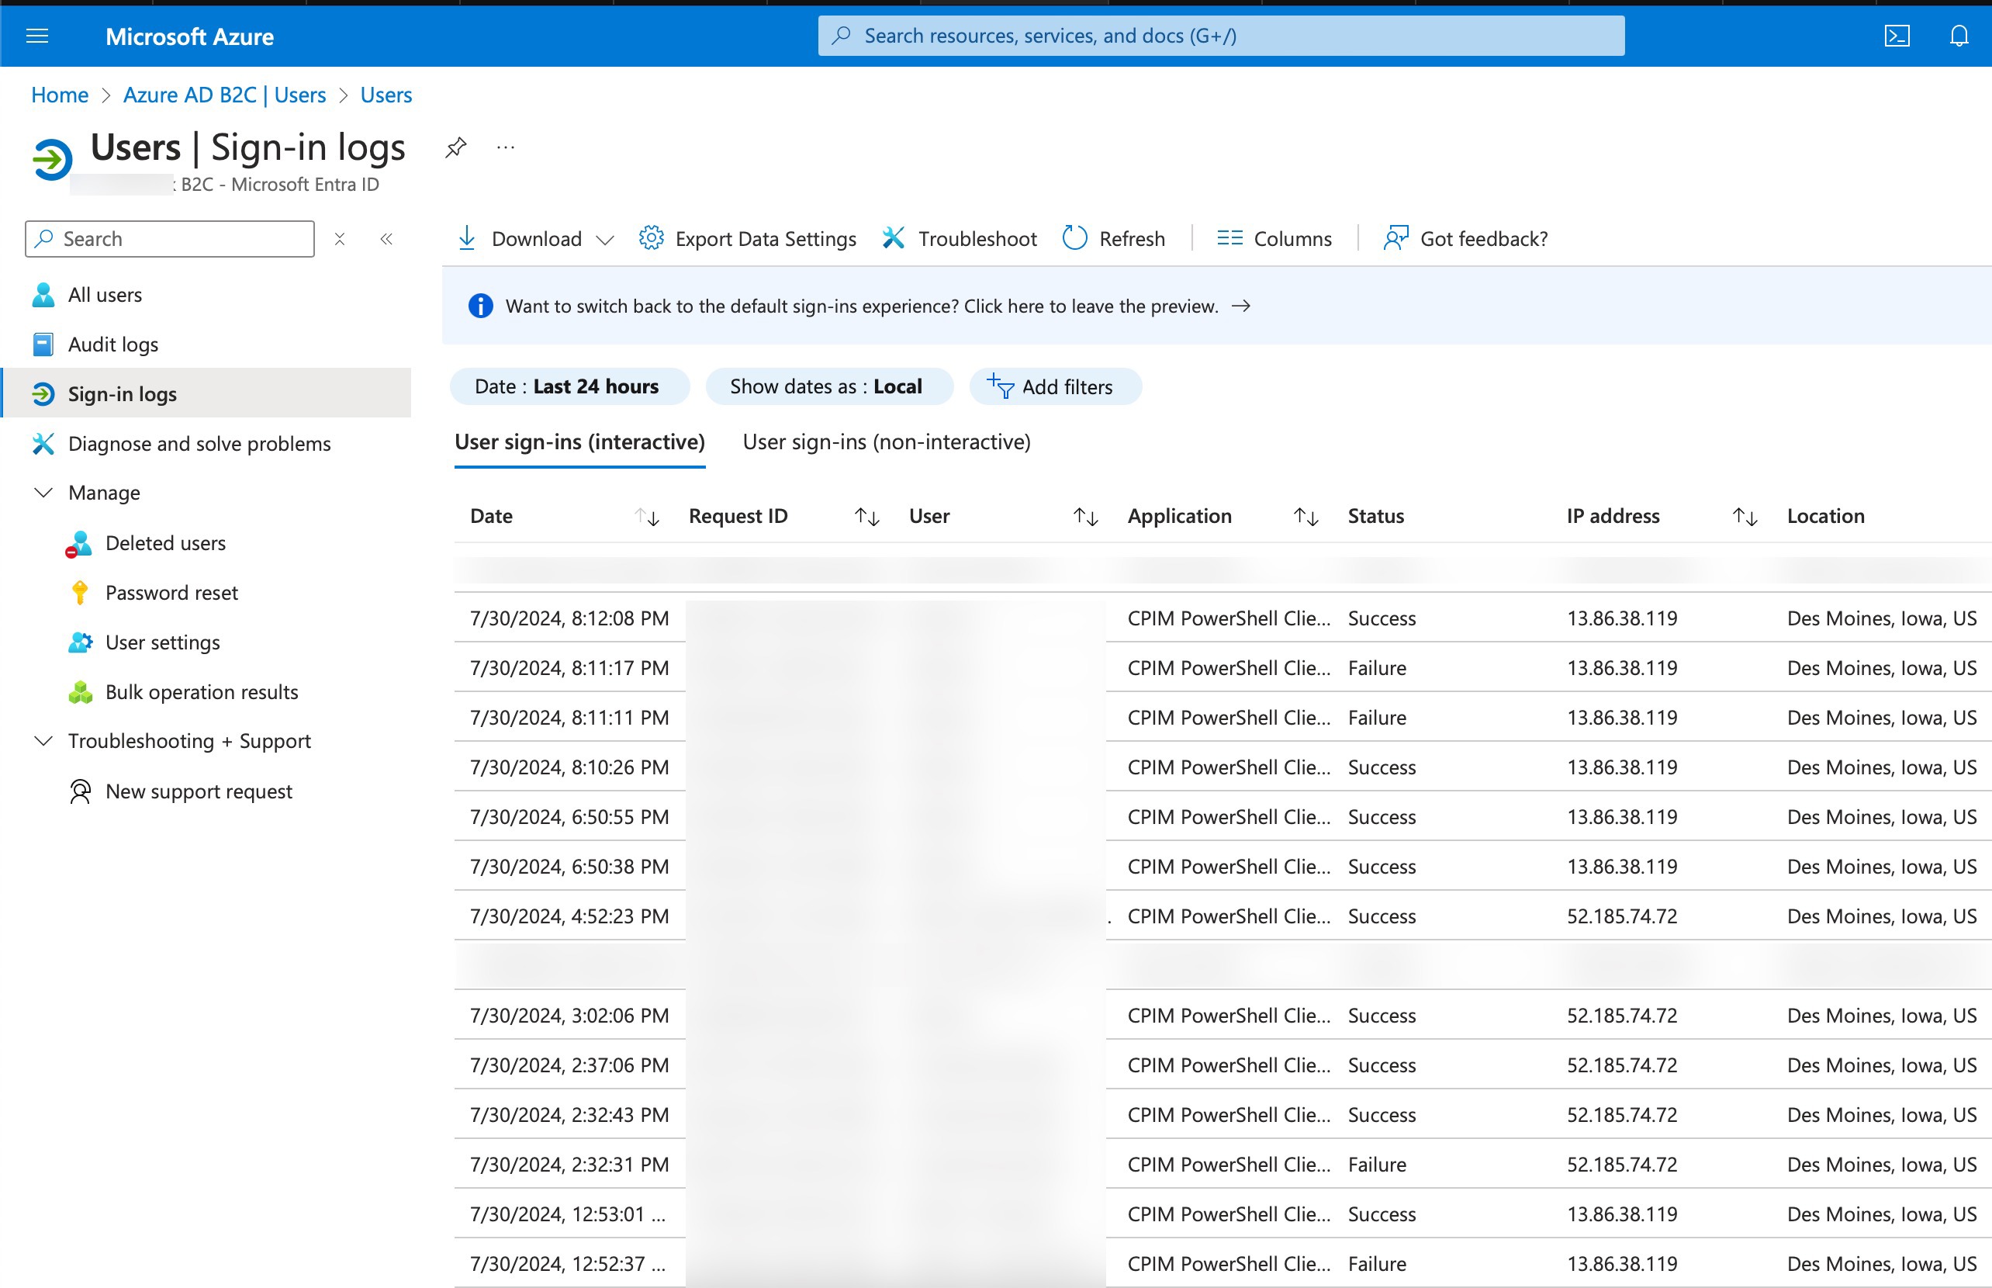Sort the table by Date column arrows
The height and width of the screenshot is (1288, 1992).
(x=647, y=517)
